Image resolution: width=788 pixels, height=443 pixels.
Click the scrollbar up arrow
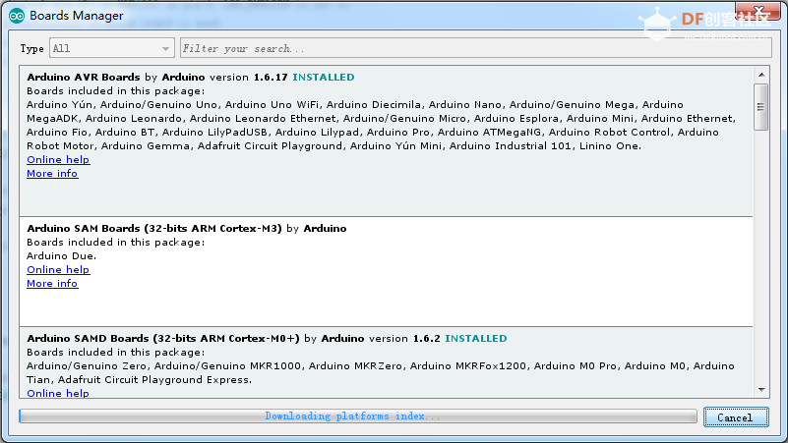tap(761, 75)
